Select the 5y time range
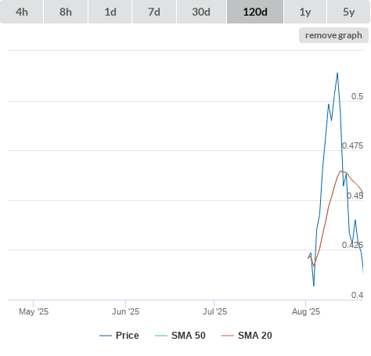Screen dimensions: 371x356 (349, 12)
